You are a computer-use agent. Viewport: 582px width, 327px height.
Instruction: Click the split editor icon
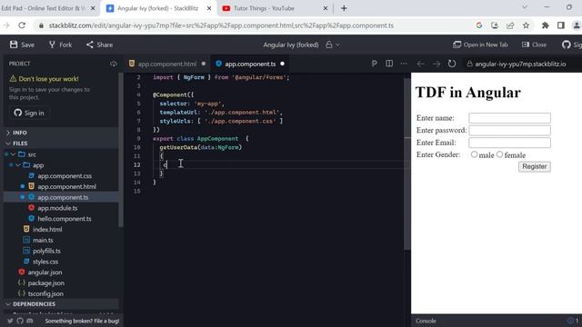(389, 64)
